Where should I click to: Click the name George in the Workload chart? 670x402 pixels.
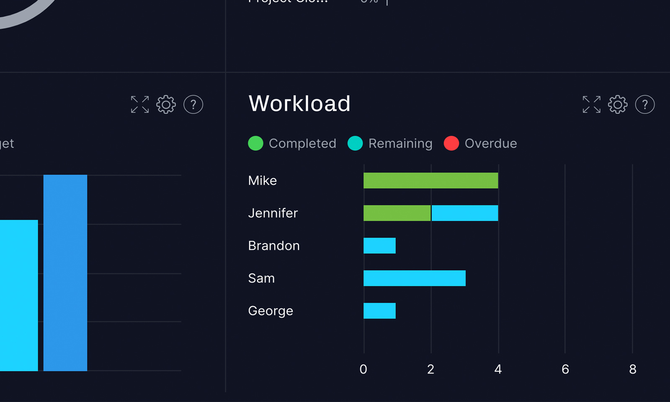click(x=271, y=311)
